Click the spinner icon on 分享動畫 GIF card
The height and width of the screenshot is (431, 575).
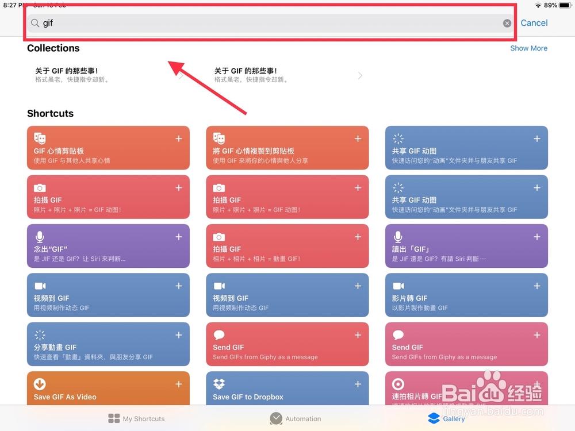tap(40, 335)
